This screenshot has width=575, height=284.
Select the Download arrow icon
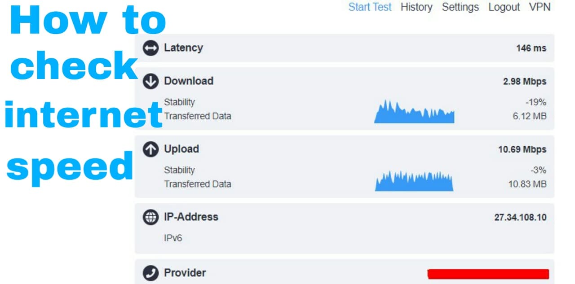(150, 81)
